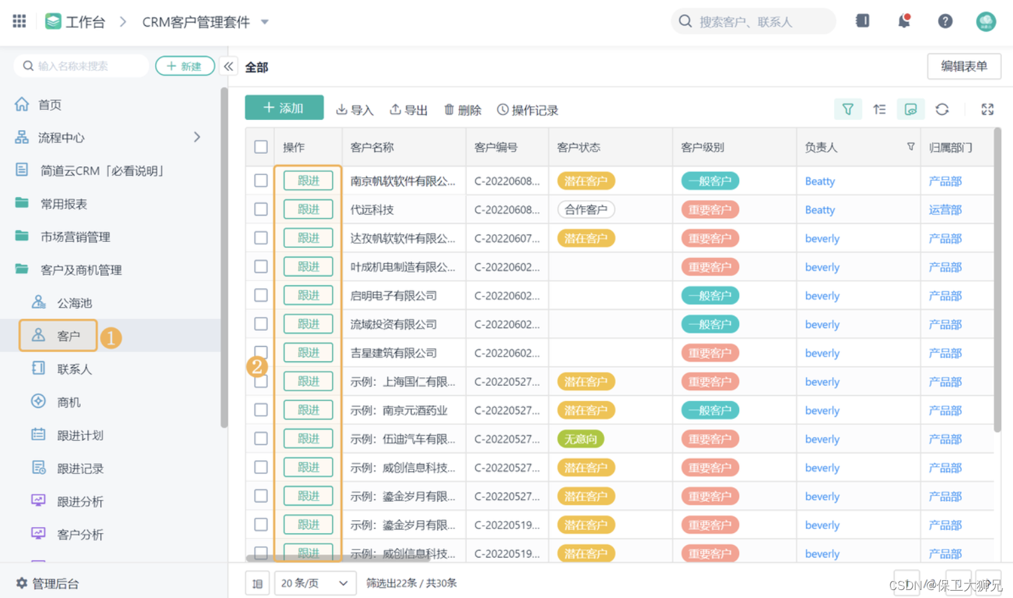The height and width of the screenshot is (598, 1013).
Task: Open the help question mark icon
Action: [x=945, y=21]
